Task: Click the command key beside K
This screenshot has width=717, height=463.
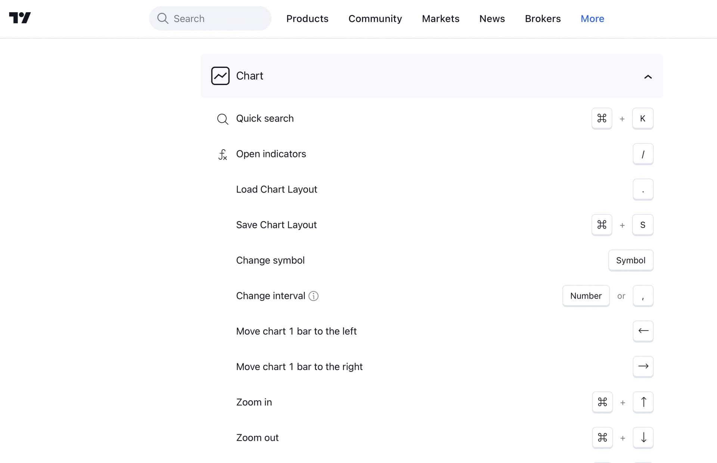Action: [x=602, y=118]
